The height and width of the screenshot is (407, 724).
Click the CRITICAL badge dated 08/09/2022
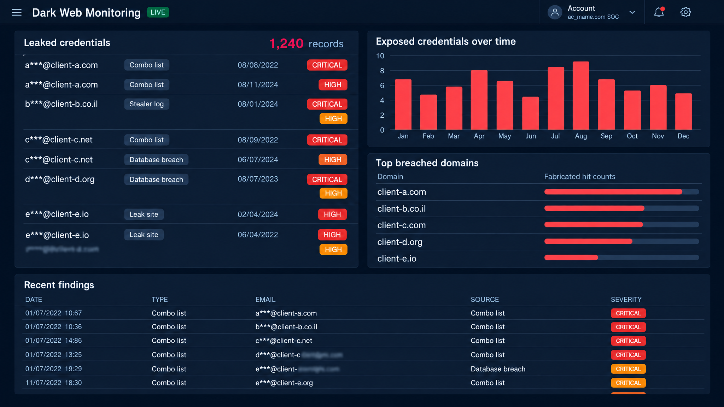coord(327,140)
